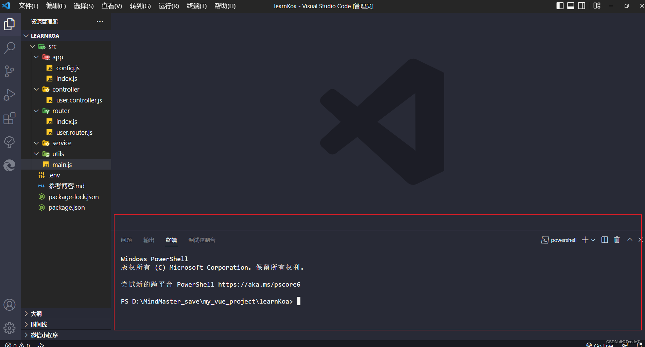Select the 终端 panel tab

tap(171, 240)
